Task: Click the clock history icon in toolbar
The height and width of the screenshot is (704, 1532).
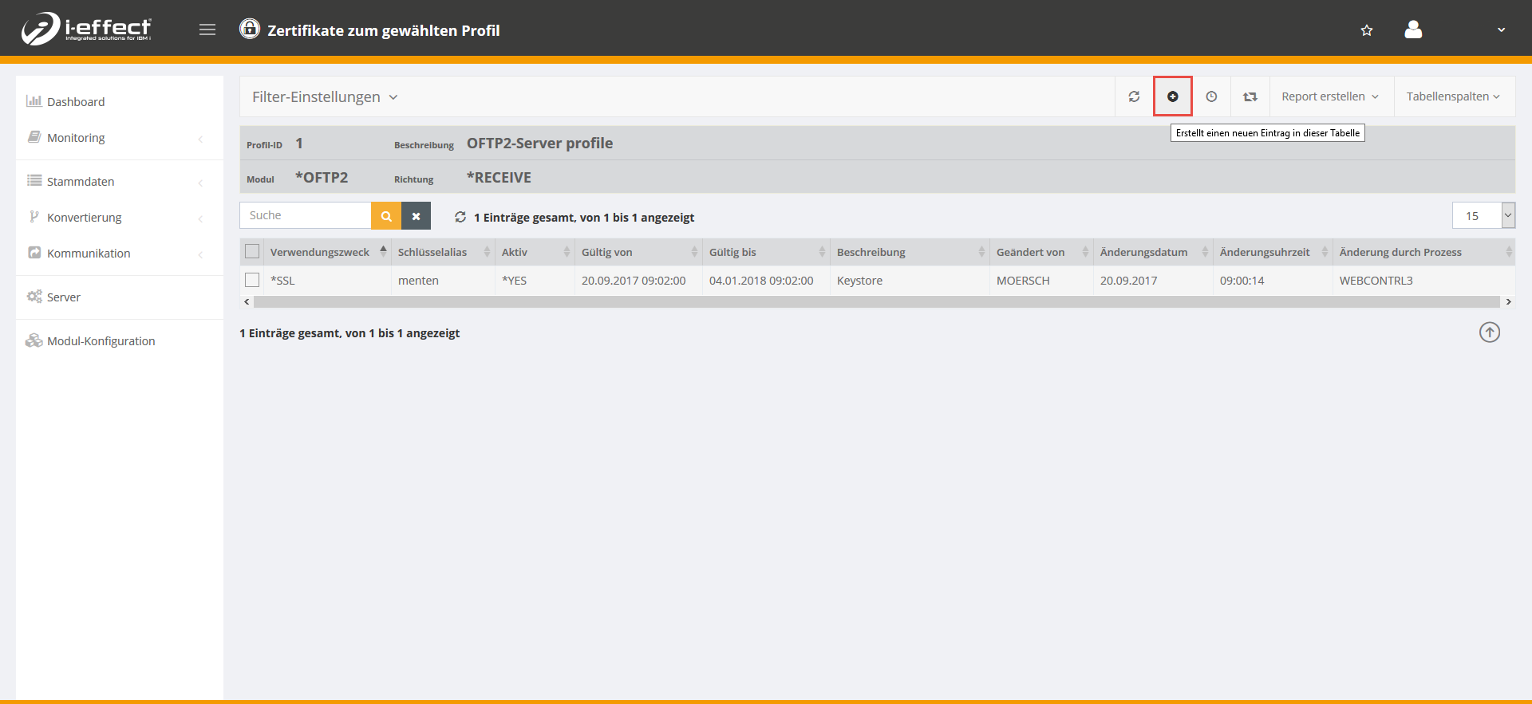Action: coord(1210,96)
